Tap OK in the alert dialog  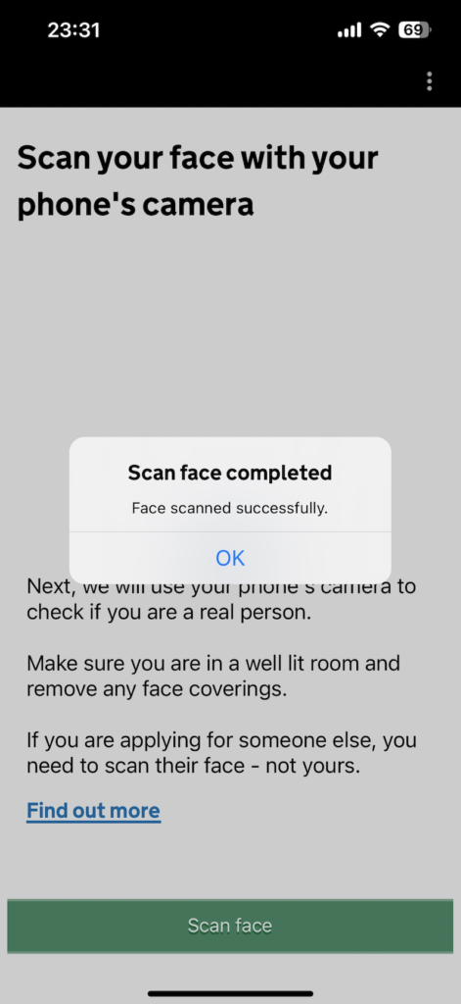tap(230, 558)
